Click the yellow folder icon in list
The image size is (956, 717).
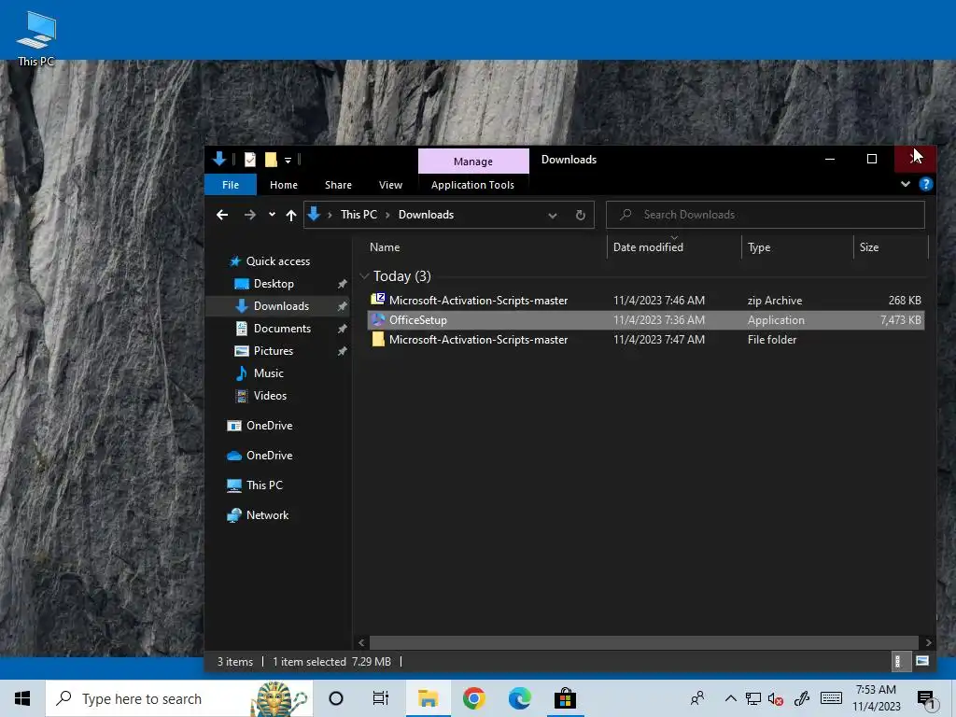378,339
